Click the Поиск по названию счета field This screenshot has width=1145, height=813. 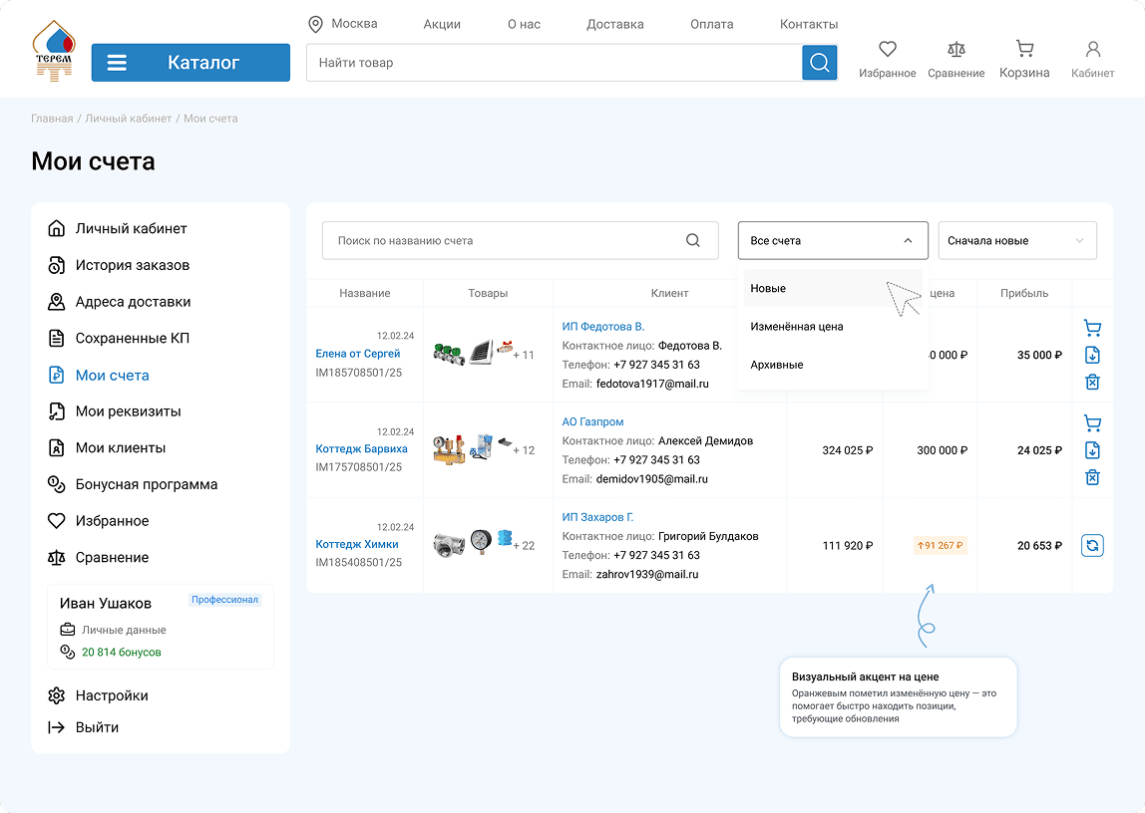point(520,241)
